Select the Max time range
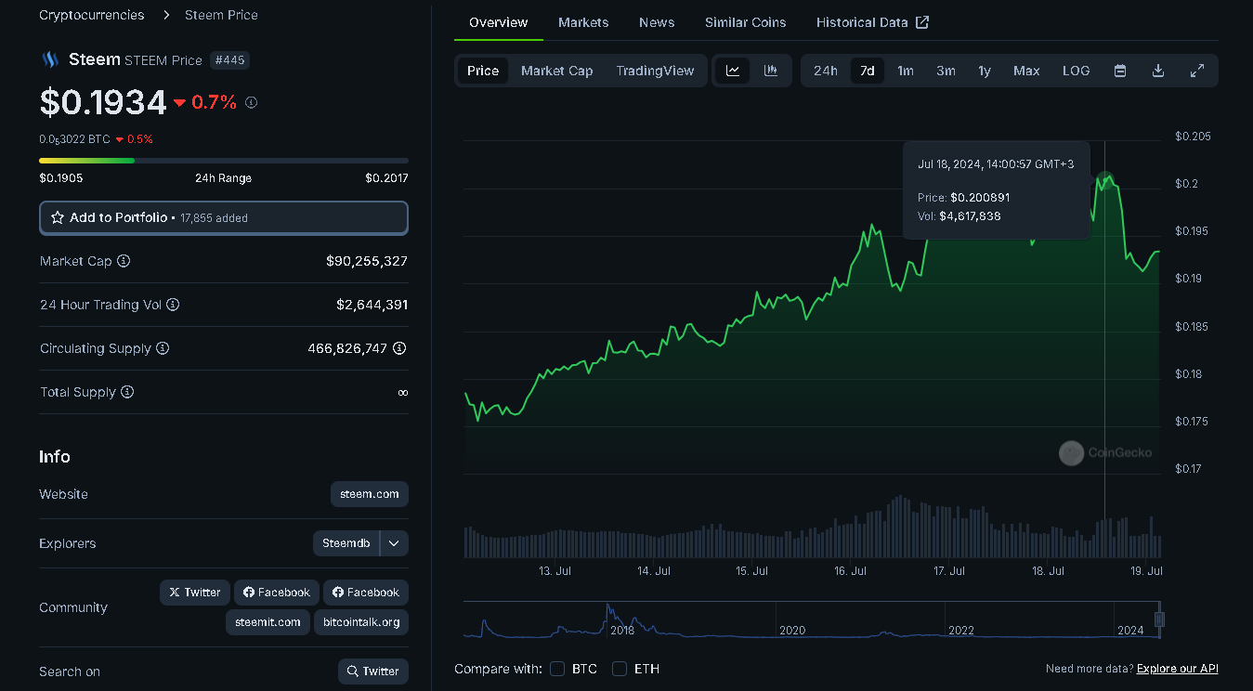Screen dimensions: 1253x691 point(1026,71)
